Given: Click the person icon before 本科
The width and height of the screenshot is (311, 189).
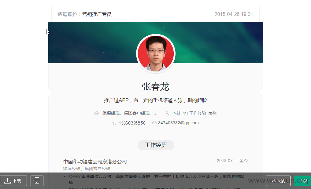Looking at the screenshot, I should [x=167, y=113].
